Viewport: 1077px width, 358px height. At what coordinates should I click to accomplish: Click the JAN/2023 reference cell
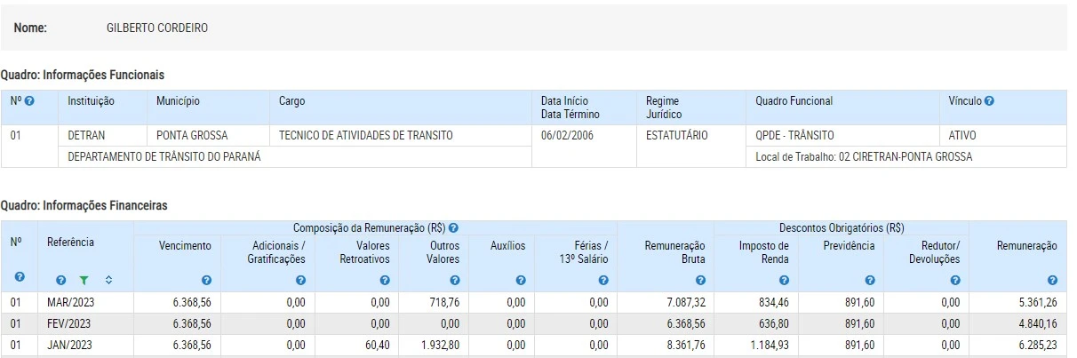[x=68, y=345]
